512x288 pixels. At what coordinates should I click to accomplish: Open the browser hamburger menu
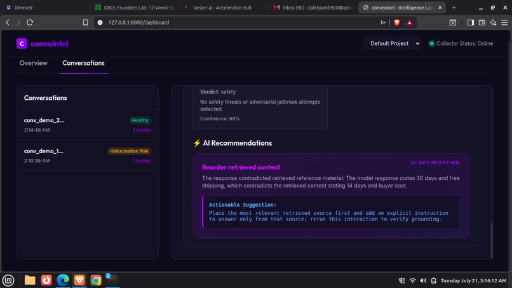(504, 22)
